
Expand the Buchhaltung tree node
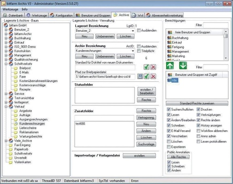click(6, 38)
